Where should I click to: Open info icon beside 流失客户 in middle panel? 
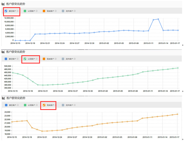[75, 59]
